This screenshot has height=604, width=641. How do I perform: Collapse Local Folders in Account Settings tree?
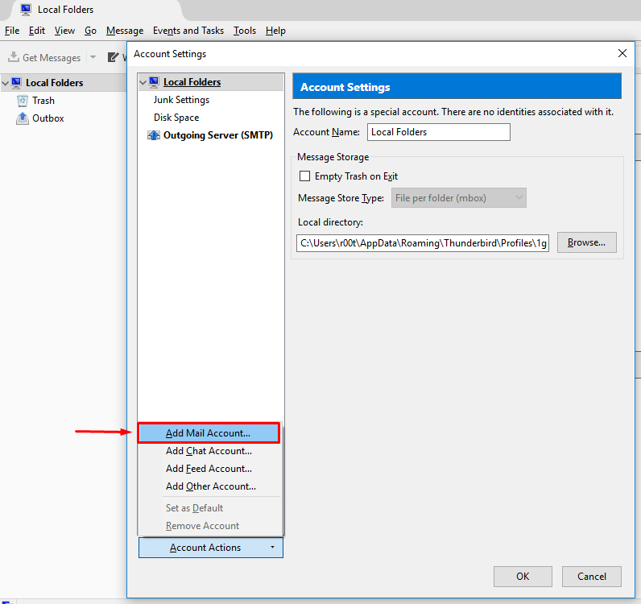point(143,83)
